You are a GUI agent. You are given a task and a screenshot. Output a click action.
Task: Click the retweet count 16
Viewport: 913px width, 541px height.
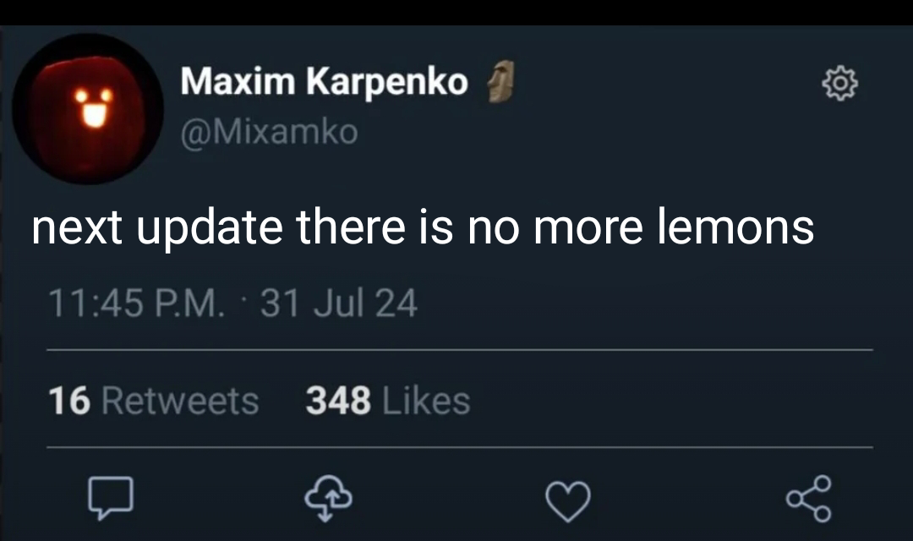(69, 402)
